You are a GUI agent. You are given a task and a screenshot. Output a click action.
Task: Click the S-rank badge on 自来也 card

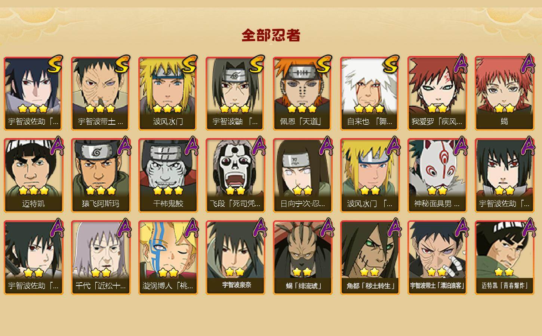(391, 64)
